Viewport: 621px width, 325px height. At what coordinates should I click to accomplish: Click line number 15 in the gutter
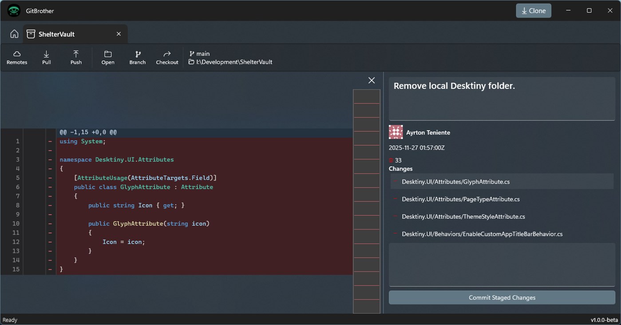pyautogui.click(x=16, y=269)
